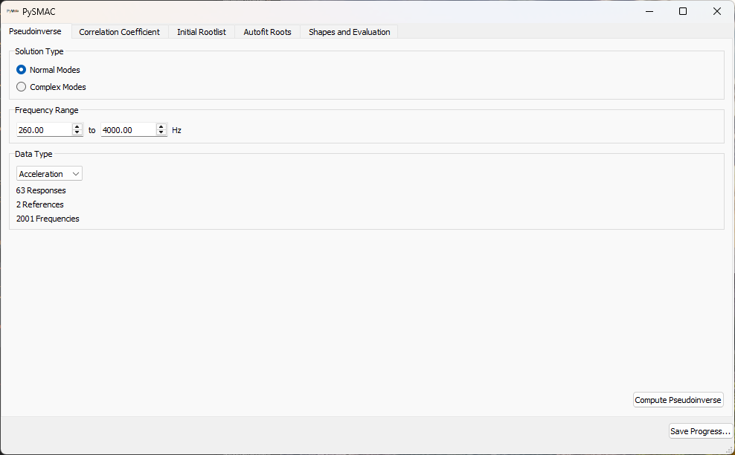Click the PySMAC icon in the title bar
The image size is (735, 455).
point(12,11)
